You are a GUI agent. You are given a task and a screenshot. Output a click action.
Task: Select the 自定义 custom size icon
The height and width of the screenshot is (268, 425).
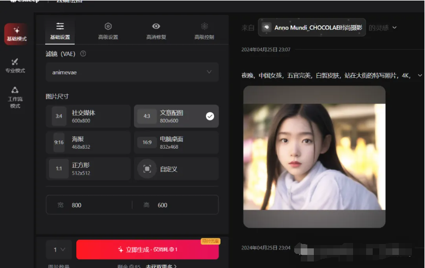pos(147,169)
